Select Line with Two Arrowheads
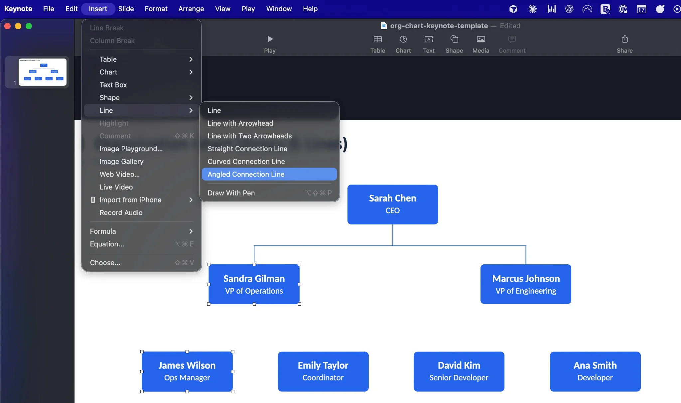Screen dimensions: 681x403 click(249, 136)
